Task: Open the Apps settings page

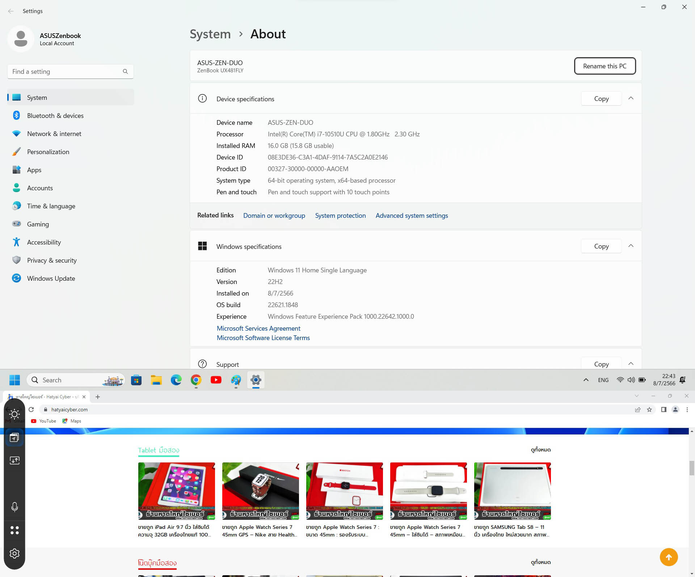Action: 71,170
